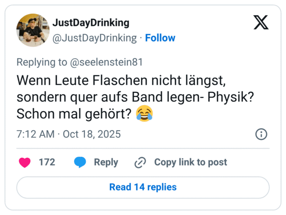
Task: Click the 7:12 AM timestamp
Action: coord(34,134)
